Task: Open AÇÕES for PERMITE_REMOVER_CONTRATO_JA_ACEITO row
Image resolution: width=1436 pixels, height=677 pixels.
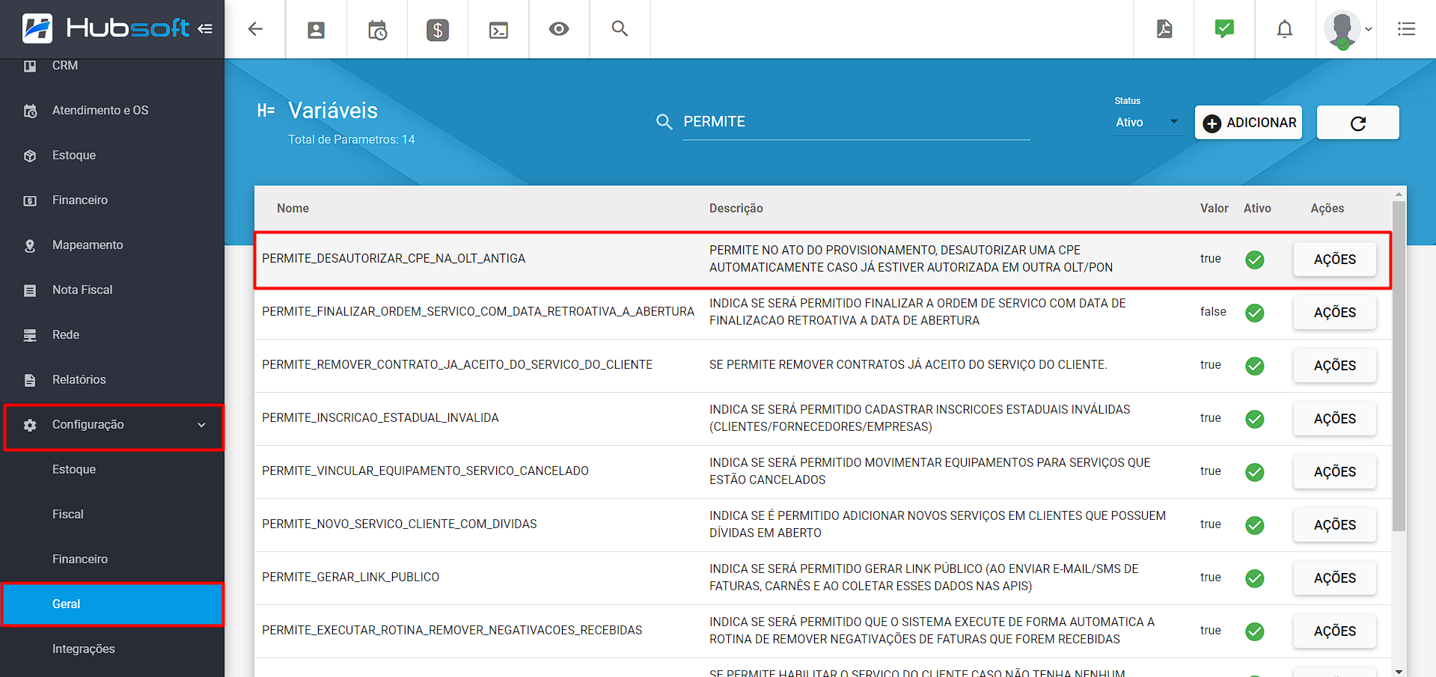Action: (x=1334, y=366)
